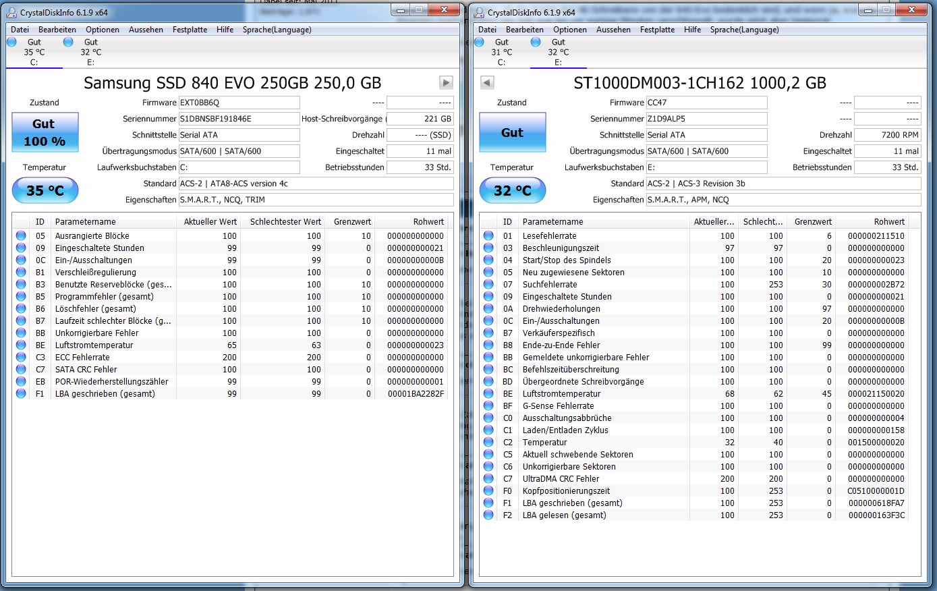Image resolution: width=937 pixels, height=591 pixels.
Task: Click the Parametername column header in left window
Action: click(113, 221)
